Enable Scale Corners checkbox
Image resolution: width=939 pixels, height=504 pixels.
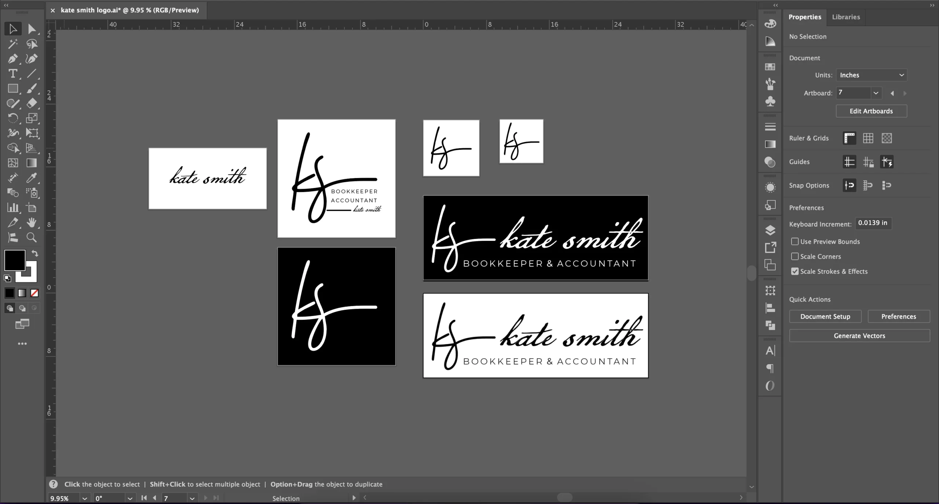click(795, 257)
